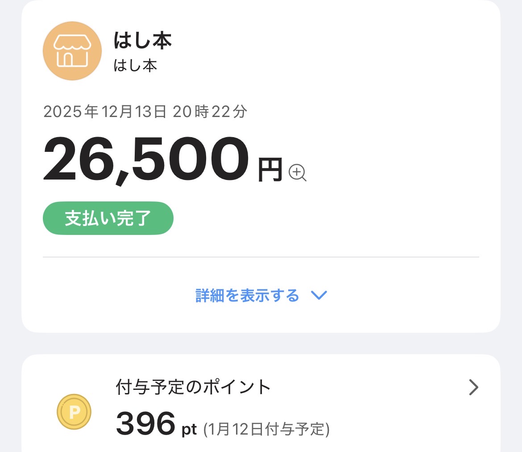Tap the green 支払い完了 badge
This screenshot has height=452, width=522.
point(108,218)
